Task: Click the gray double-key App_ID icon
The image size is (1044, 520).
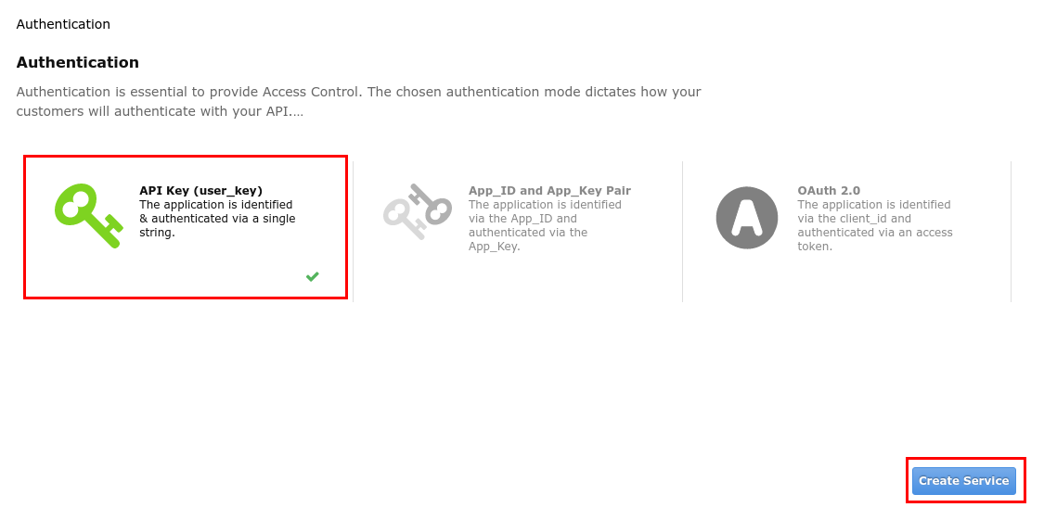Action: [417, 212]
